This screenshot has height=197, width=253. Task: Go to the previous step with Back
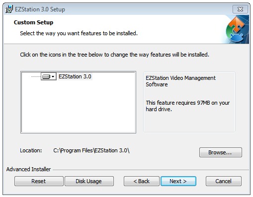click(x=142, y=181)
